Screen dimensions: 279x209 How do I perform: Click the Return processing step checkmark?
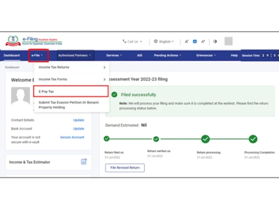tap(205, 139)
